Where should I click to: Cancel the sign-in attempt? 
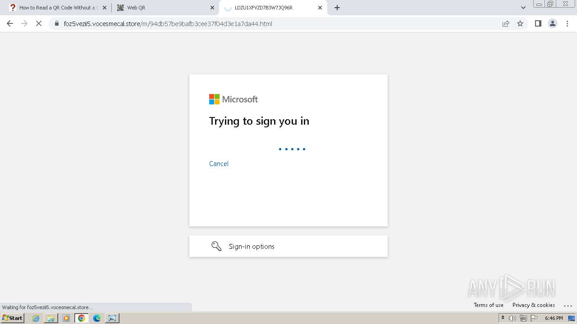pyautogui.click(x=219, y=164)
